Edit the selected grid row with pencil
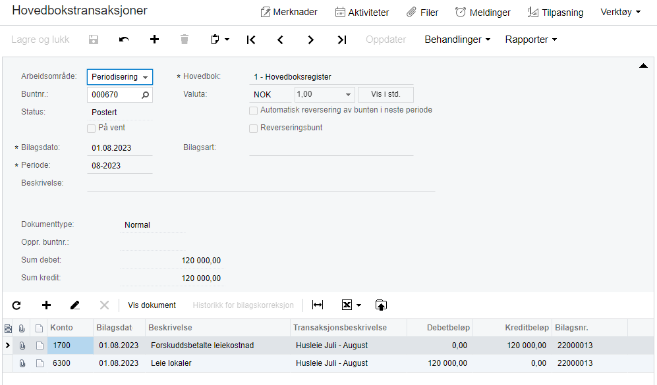The width and height of the screenshot is (657, 385). click(x=75, y=305)
